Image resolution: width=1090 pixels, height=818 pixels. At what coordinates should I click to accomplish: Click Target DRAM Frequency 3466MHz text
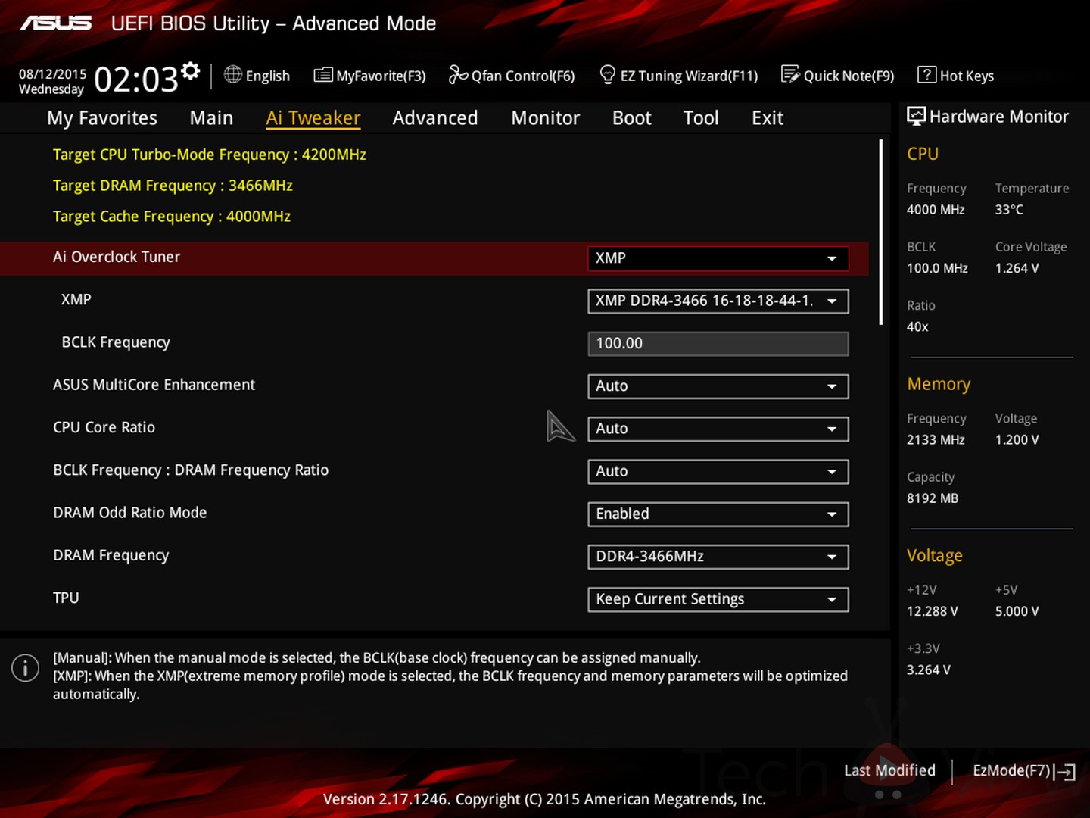(x=173, y=186)
